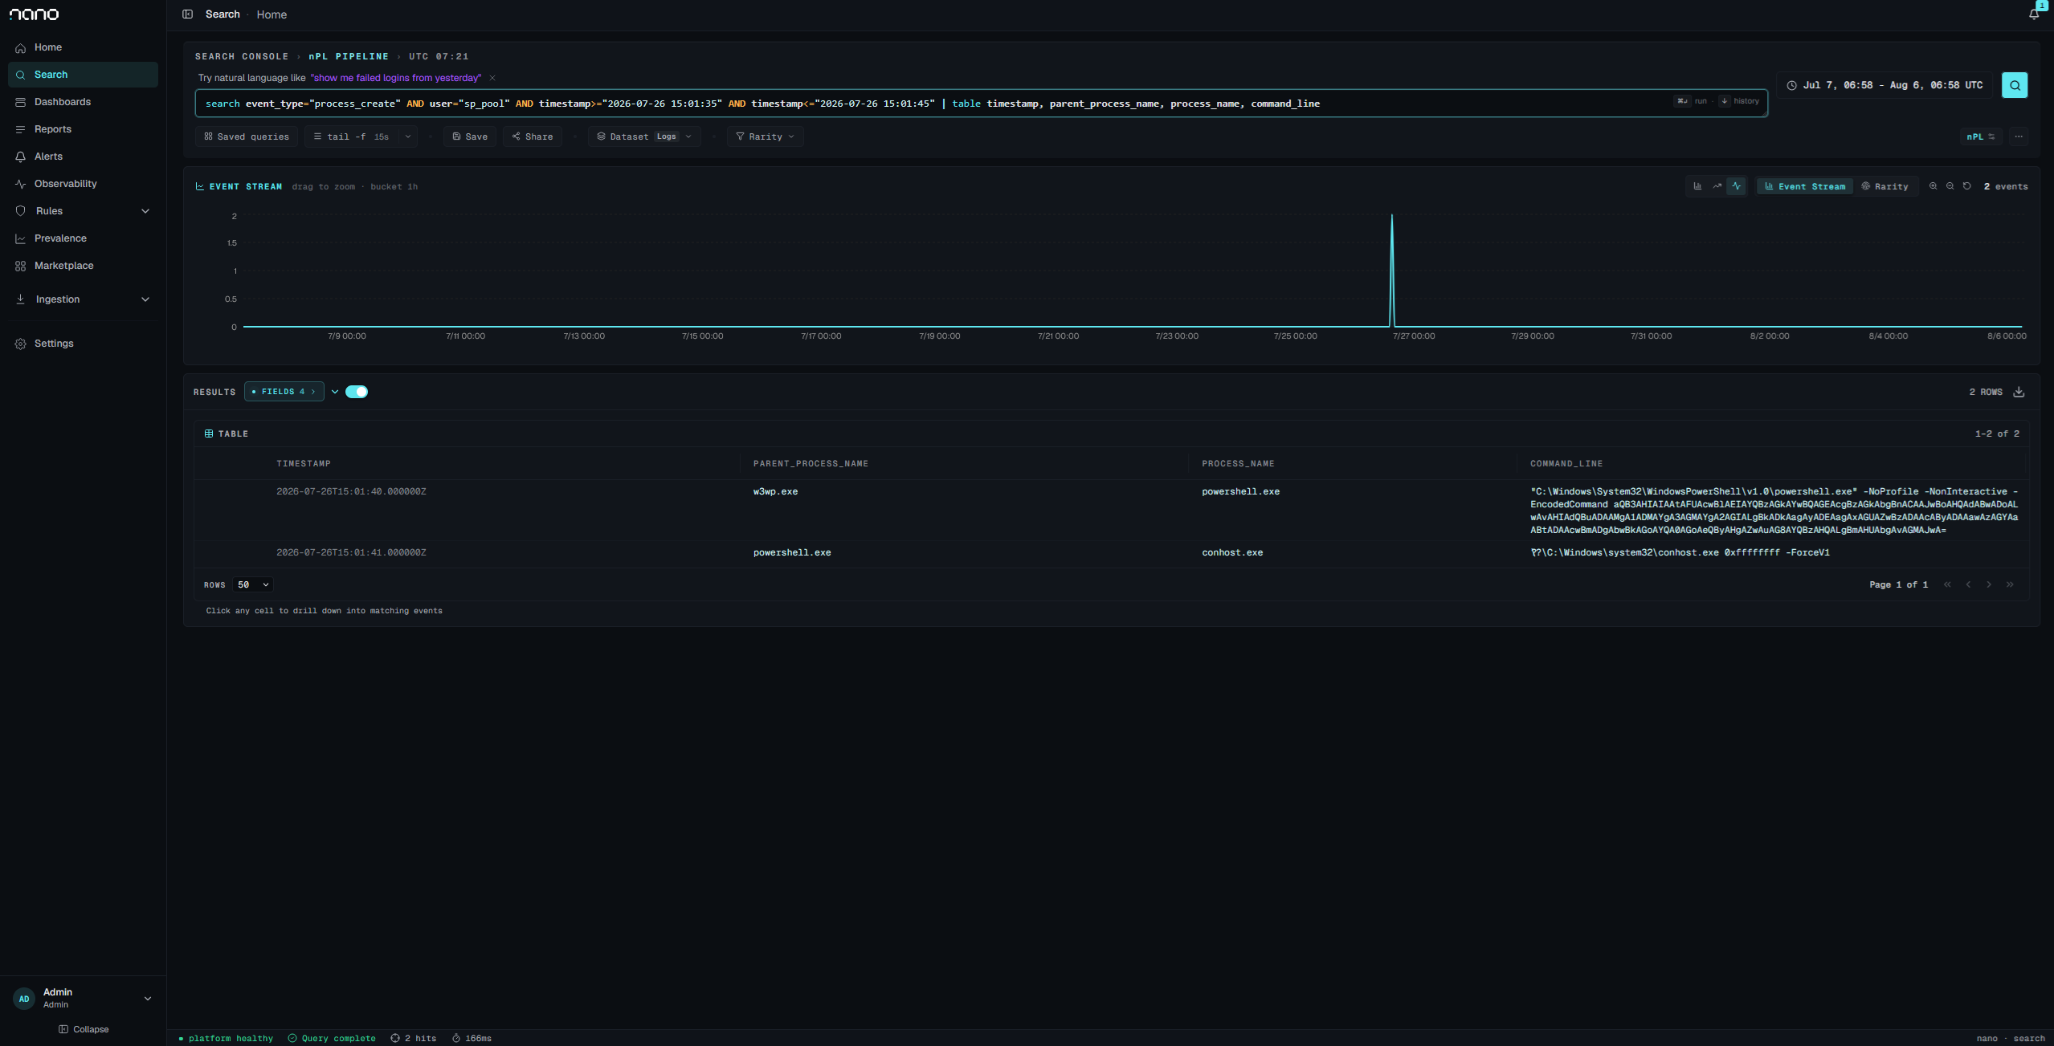Zoom out on the event stream chart
The image size is (2054, 1046).
[x=1950, y=186]
